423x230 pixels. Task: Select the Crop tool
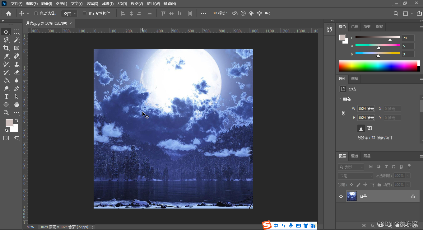(x=6, y=48)
